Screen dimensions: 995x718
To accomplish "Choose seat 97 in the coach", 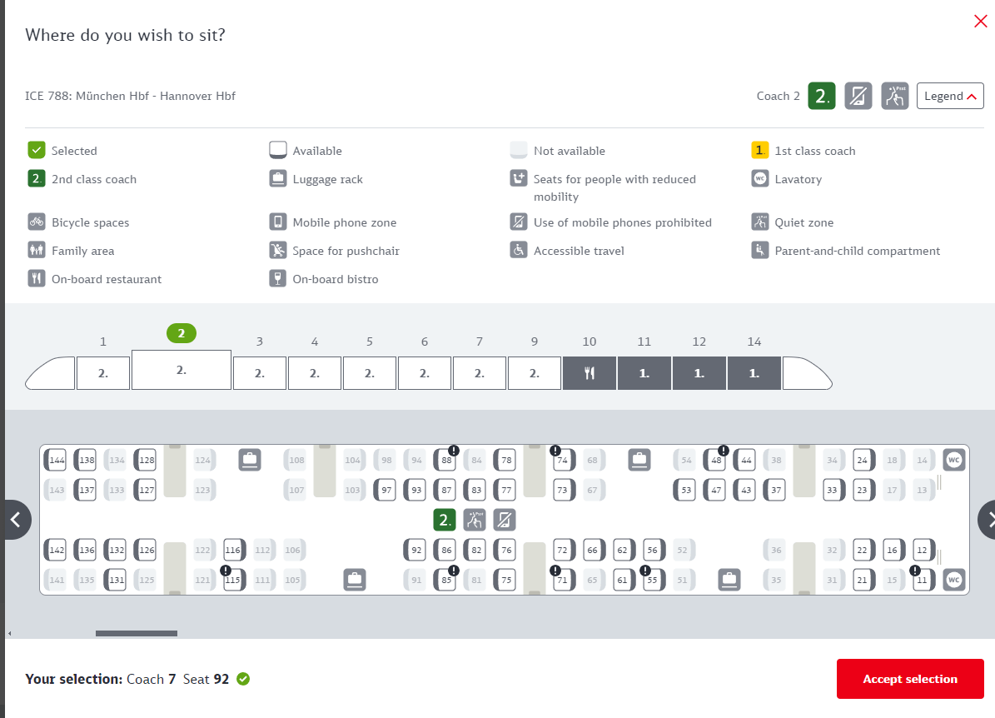I will click(x=386, y=490).
